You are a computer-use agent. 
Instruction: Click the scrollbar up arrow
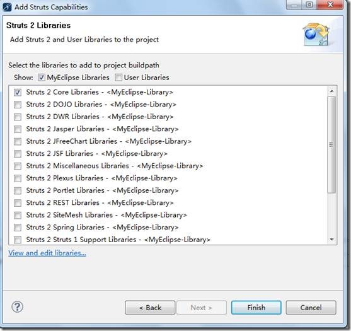pos(331,91)
